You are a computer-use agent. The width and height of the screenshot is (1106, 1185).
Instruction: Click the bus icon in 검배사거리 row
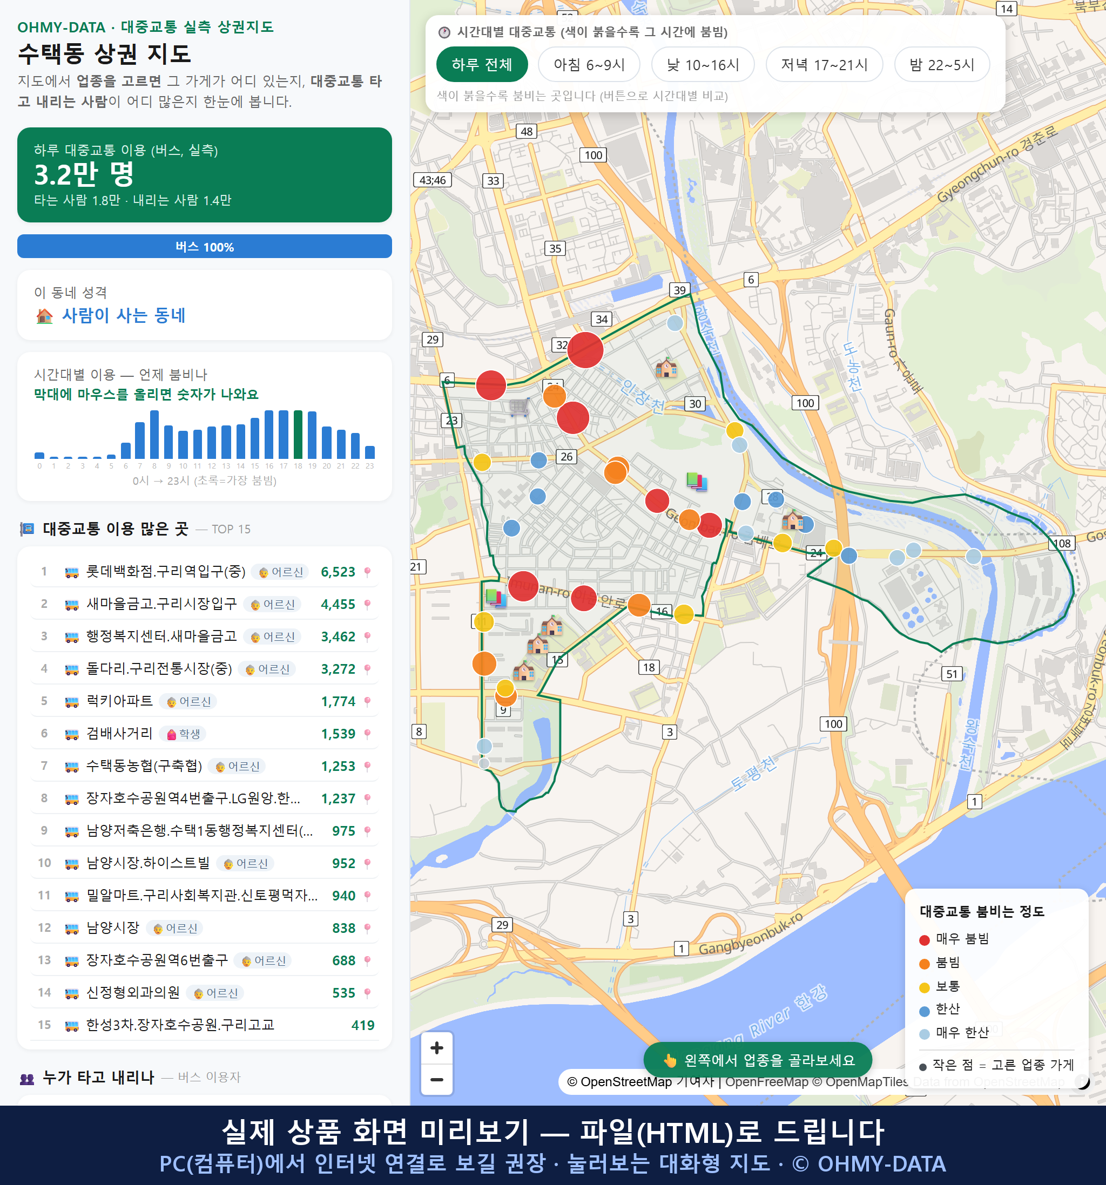click(x=71, y=734)
